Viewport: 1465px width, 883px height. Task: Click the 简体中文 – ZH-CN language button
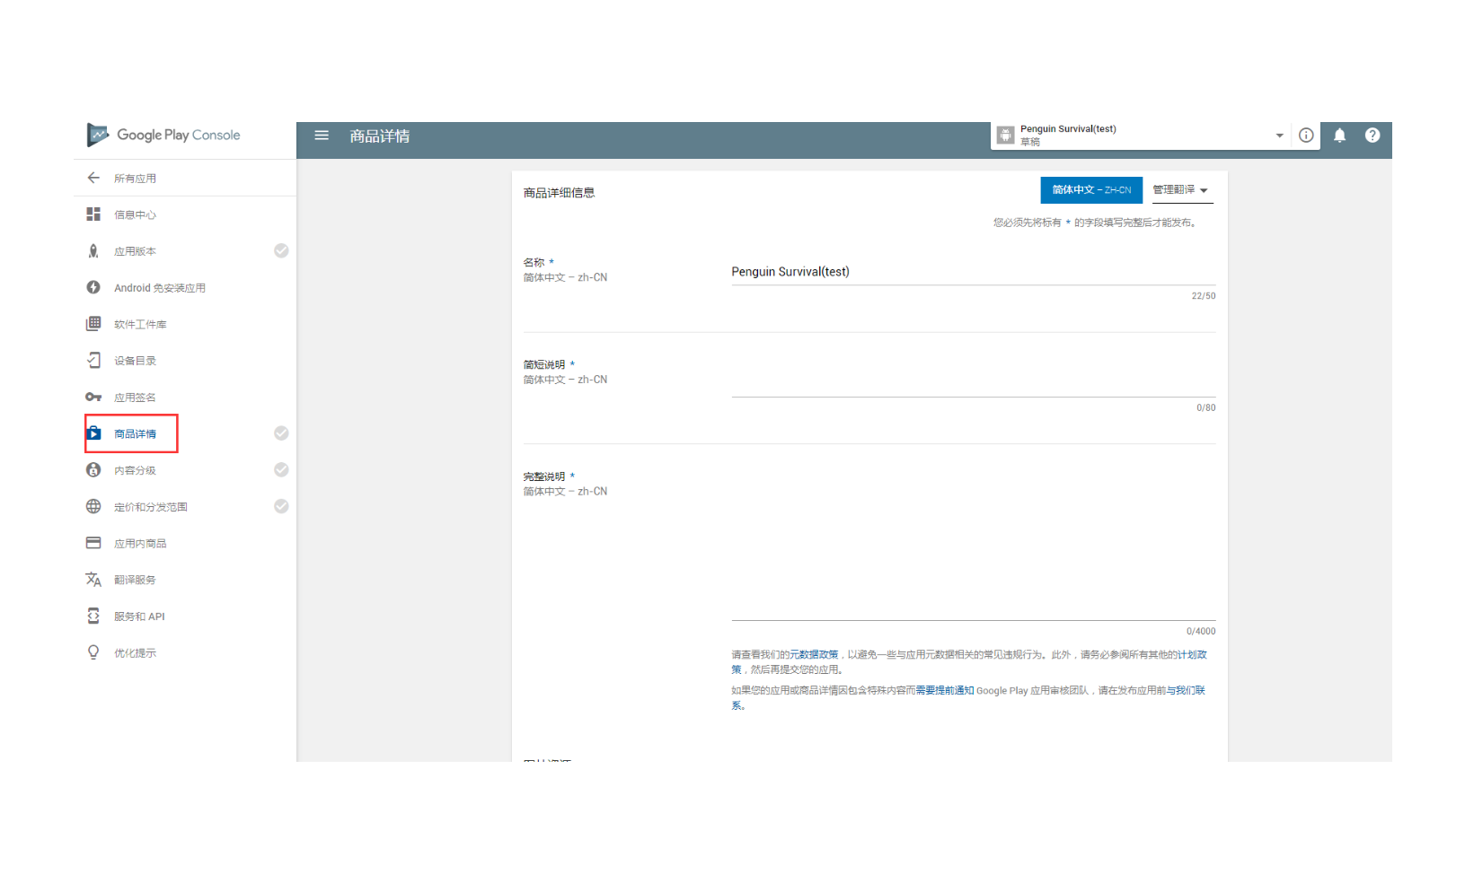tap(1091, 190)
